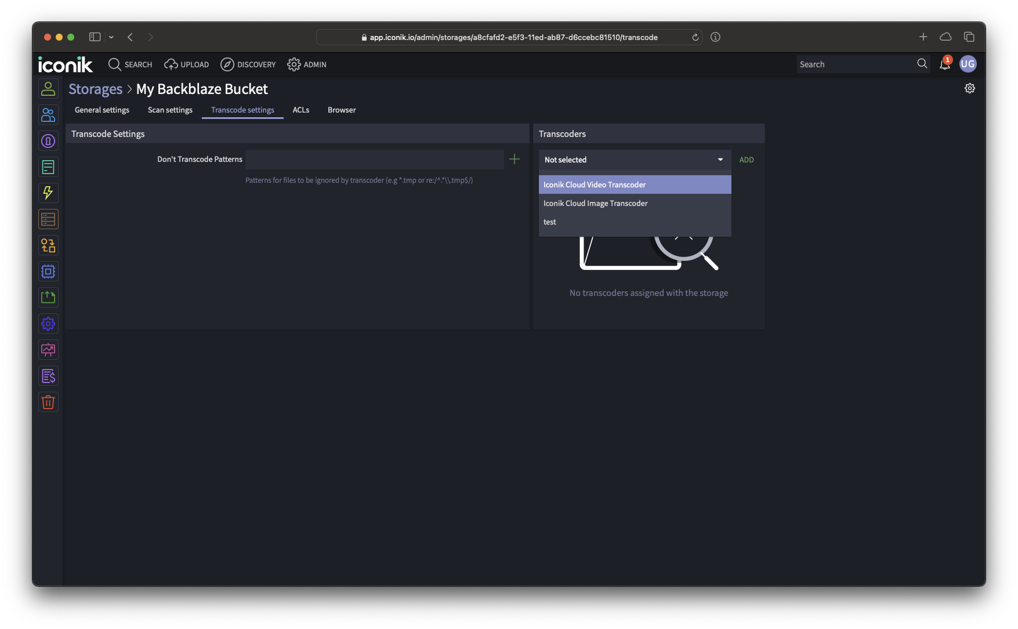
Task: Reload the page in the address bar
Action: [x=695, y=37]
